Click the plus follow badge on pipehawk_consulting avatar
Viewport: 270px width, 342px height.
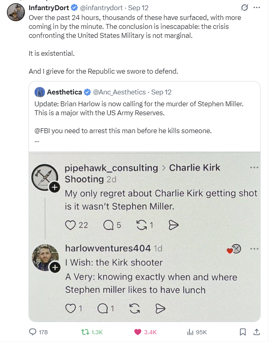55,187
